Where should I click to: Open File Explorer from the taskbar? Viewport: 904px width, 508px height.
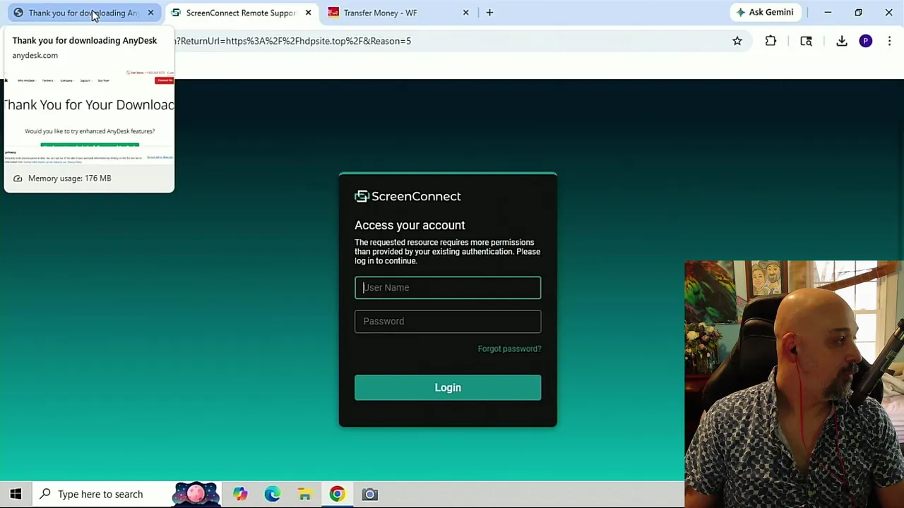(304, 494)
